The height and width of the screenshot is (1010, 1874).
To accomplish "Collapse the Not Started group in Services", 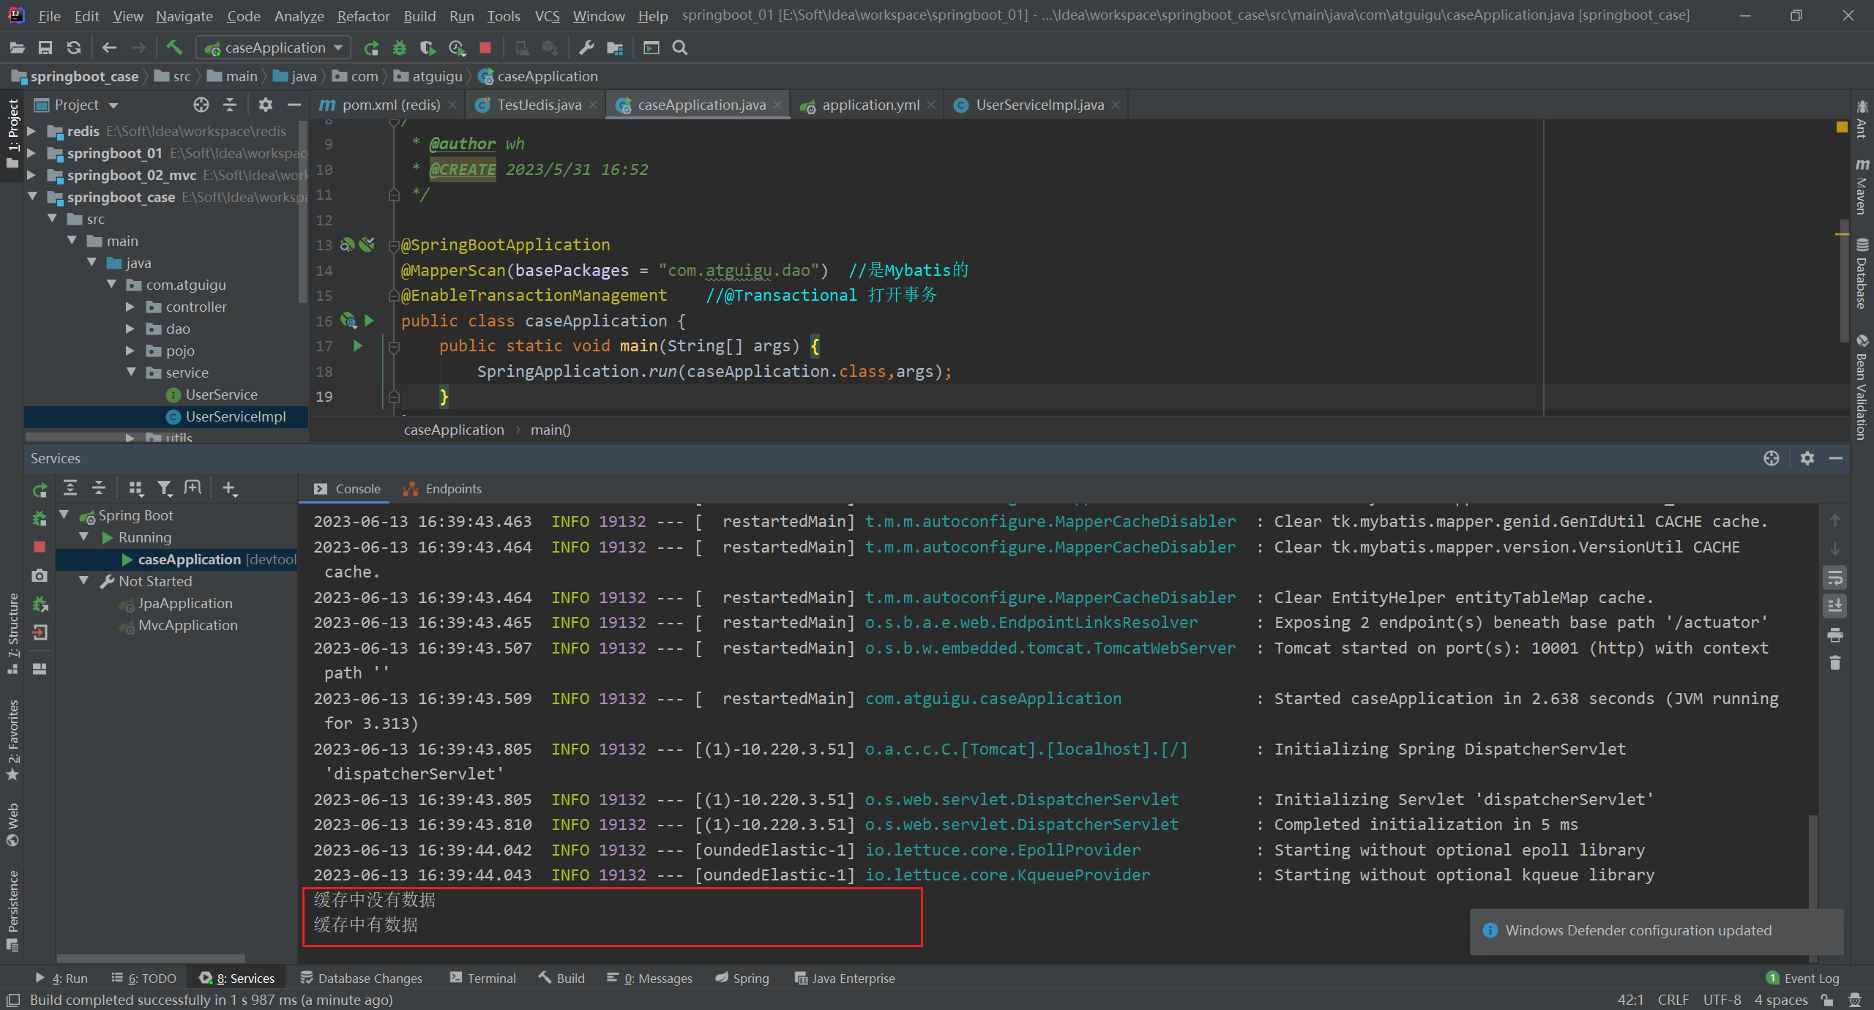I will pos(84,581).
